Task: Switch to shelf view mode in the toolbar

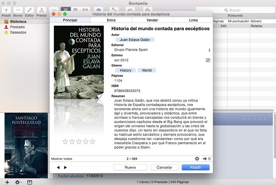Action: click(85, 9)
